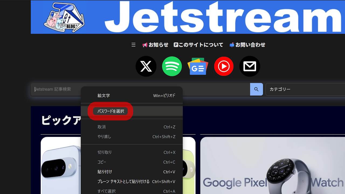345x194 pixels.
Task: Choose すべて選択 in the context menu
Action: click(132, 191)
